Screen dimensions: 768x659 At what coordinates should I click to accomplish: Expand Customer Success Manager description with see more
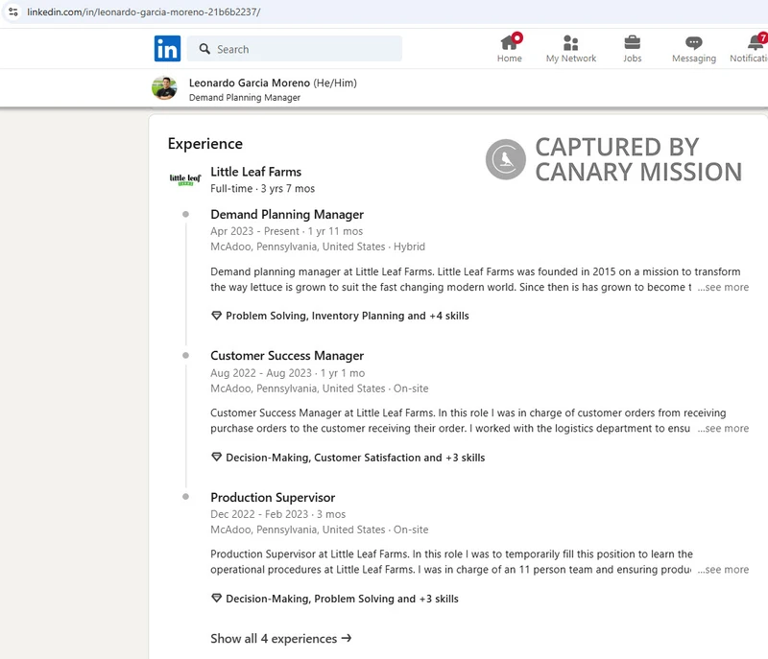[723, 429]
